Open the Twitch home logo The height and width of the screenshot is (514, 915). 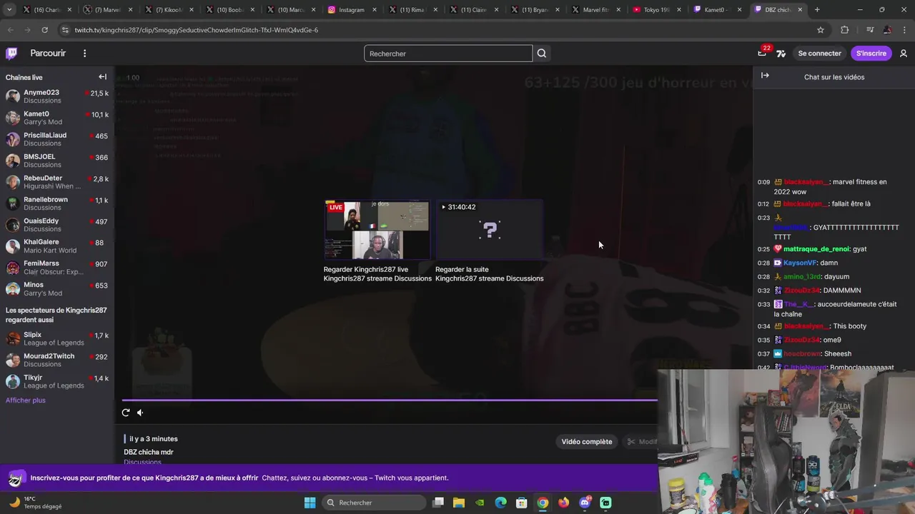pyautogui.click(x=11, y=54)
